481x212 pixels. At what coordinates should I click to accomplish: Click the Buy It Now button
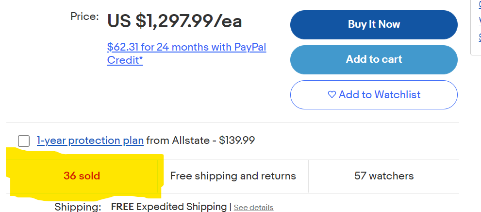point(374,24)
